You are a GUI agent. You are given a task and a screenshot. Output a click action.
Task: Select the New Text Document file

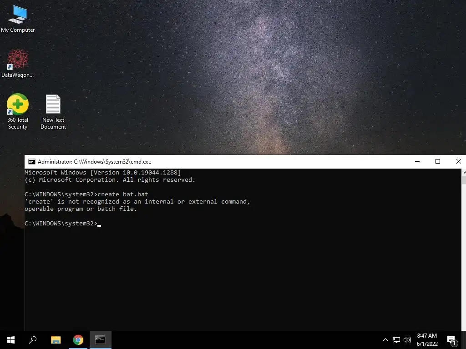[53, 112]
